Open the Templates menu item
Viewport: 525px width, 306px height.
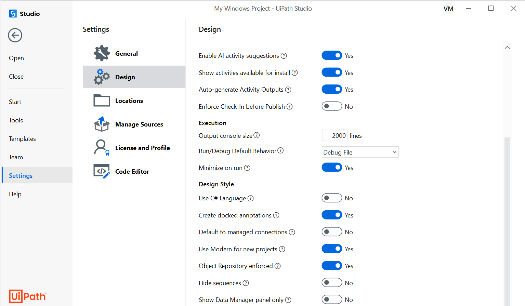click(x=22, y=139)
